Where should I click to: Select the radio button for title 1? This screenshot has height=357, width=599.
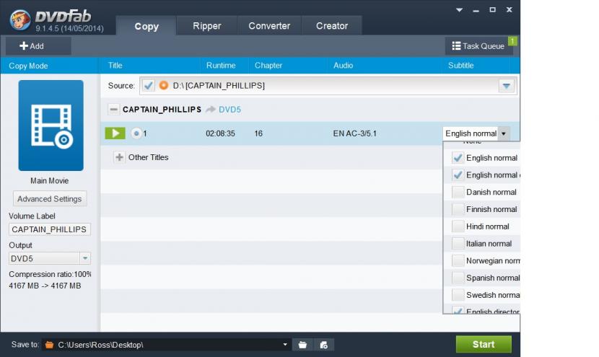(136, 133)
